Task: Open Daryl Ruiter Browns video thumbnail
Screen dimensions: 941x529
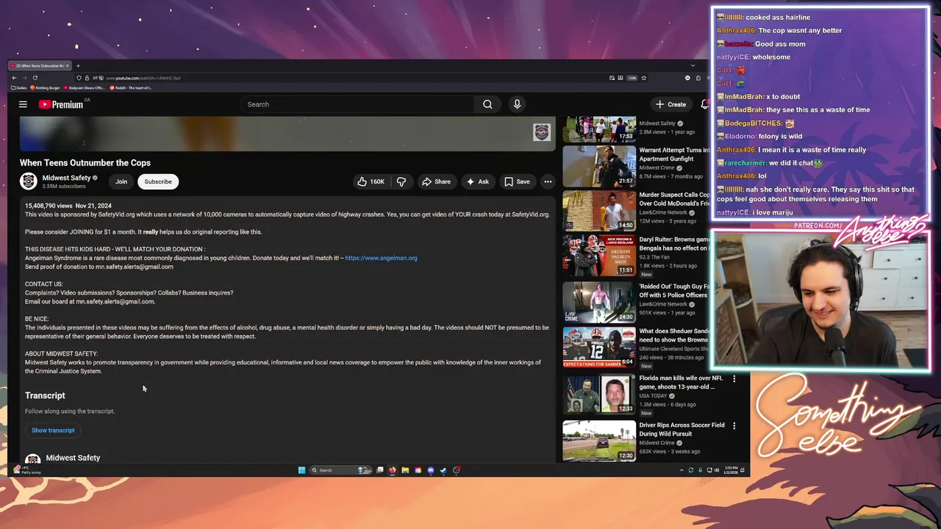Action: [x=599, y=256]
